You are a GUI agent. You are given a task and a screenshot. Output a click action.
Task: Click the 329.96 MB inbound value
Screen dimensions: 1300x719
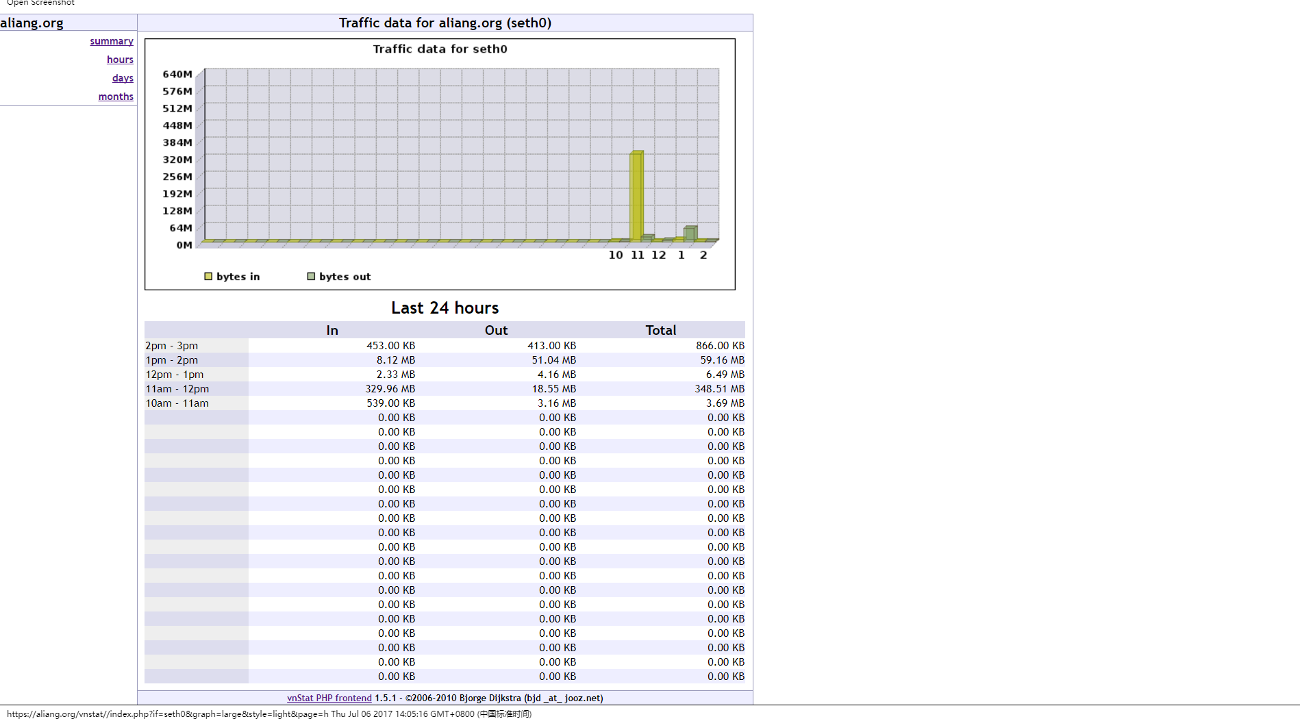(x=390, y=389)
